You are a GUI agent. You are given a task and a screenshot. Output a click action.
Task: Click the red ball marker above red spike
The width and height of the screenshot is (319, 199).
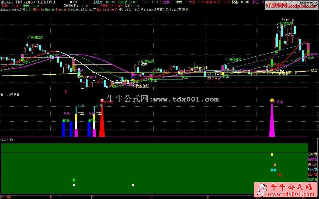(102, 100)
